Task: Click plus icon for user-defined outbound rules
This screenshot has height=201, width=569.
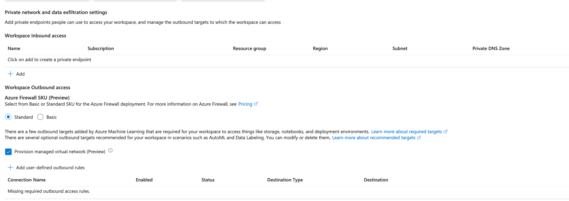Action: (10, 168)
